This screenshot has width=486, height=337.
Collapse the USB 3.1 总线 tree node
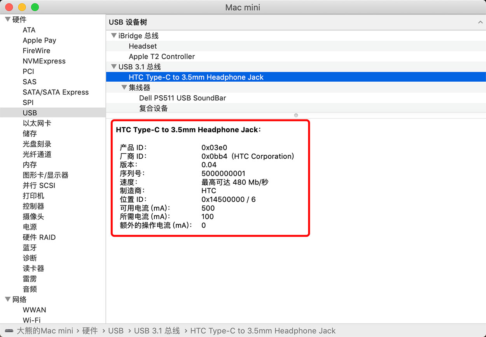point(114,67)
